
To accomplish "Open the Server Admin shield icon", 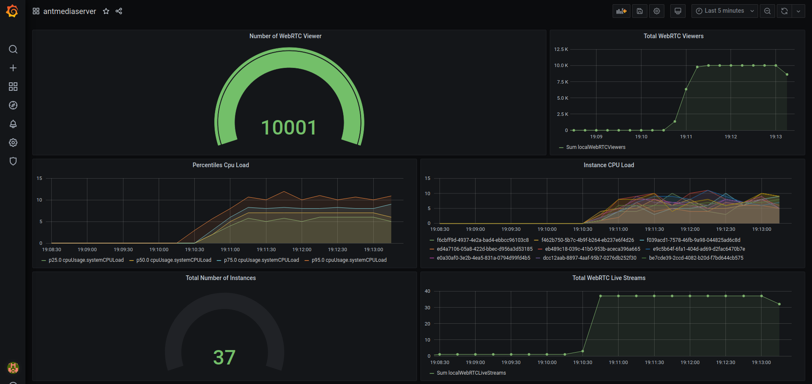I will coord(13,161).
